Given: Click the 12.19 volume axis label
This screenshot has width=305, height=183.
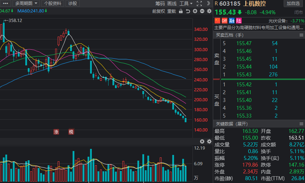Looking at the screenshot, I should click(x=199, y=148).
